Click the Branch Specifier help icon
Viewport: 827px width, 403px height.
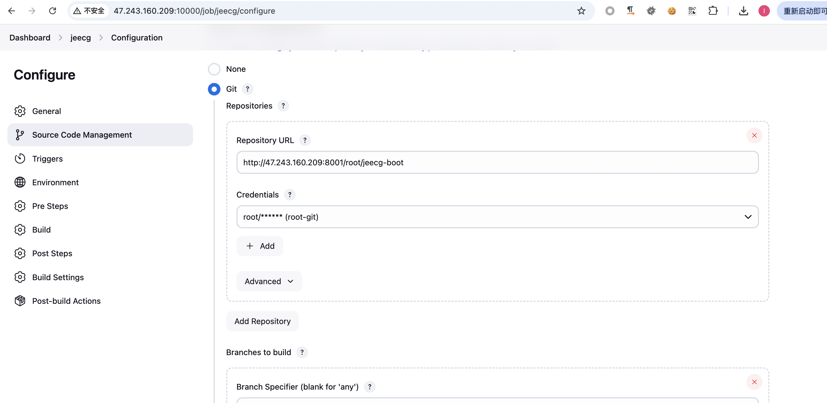pos(370,387)
